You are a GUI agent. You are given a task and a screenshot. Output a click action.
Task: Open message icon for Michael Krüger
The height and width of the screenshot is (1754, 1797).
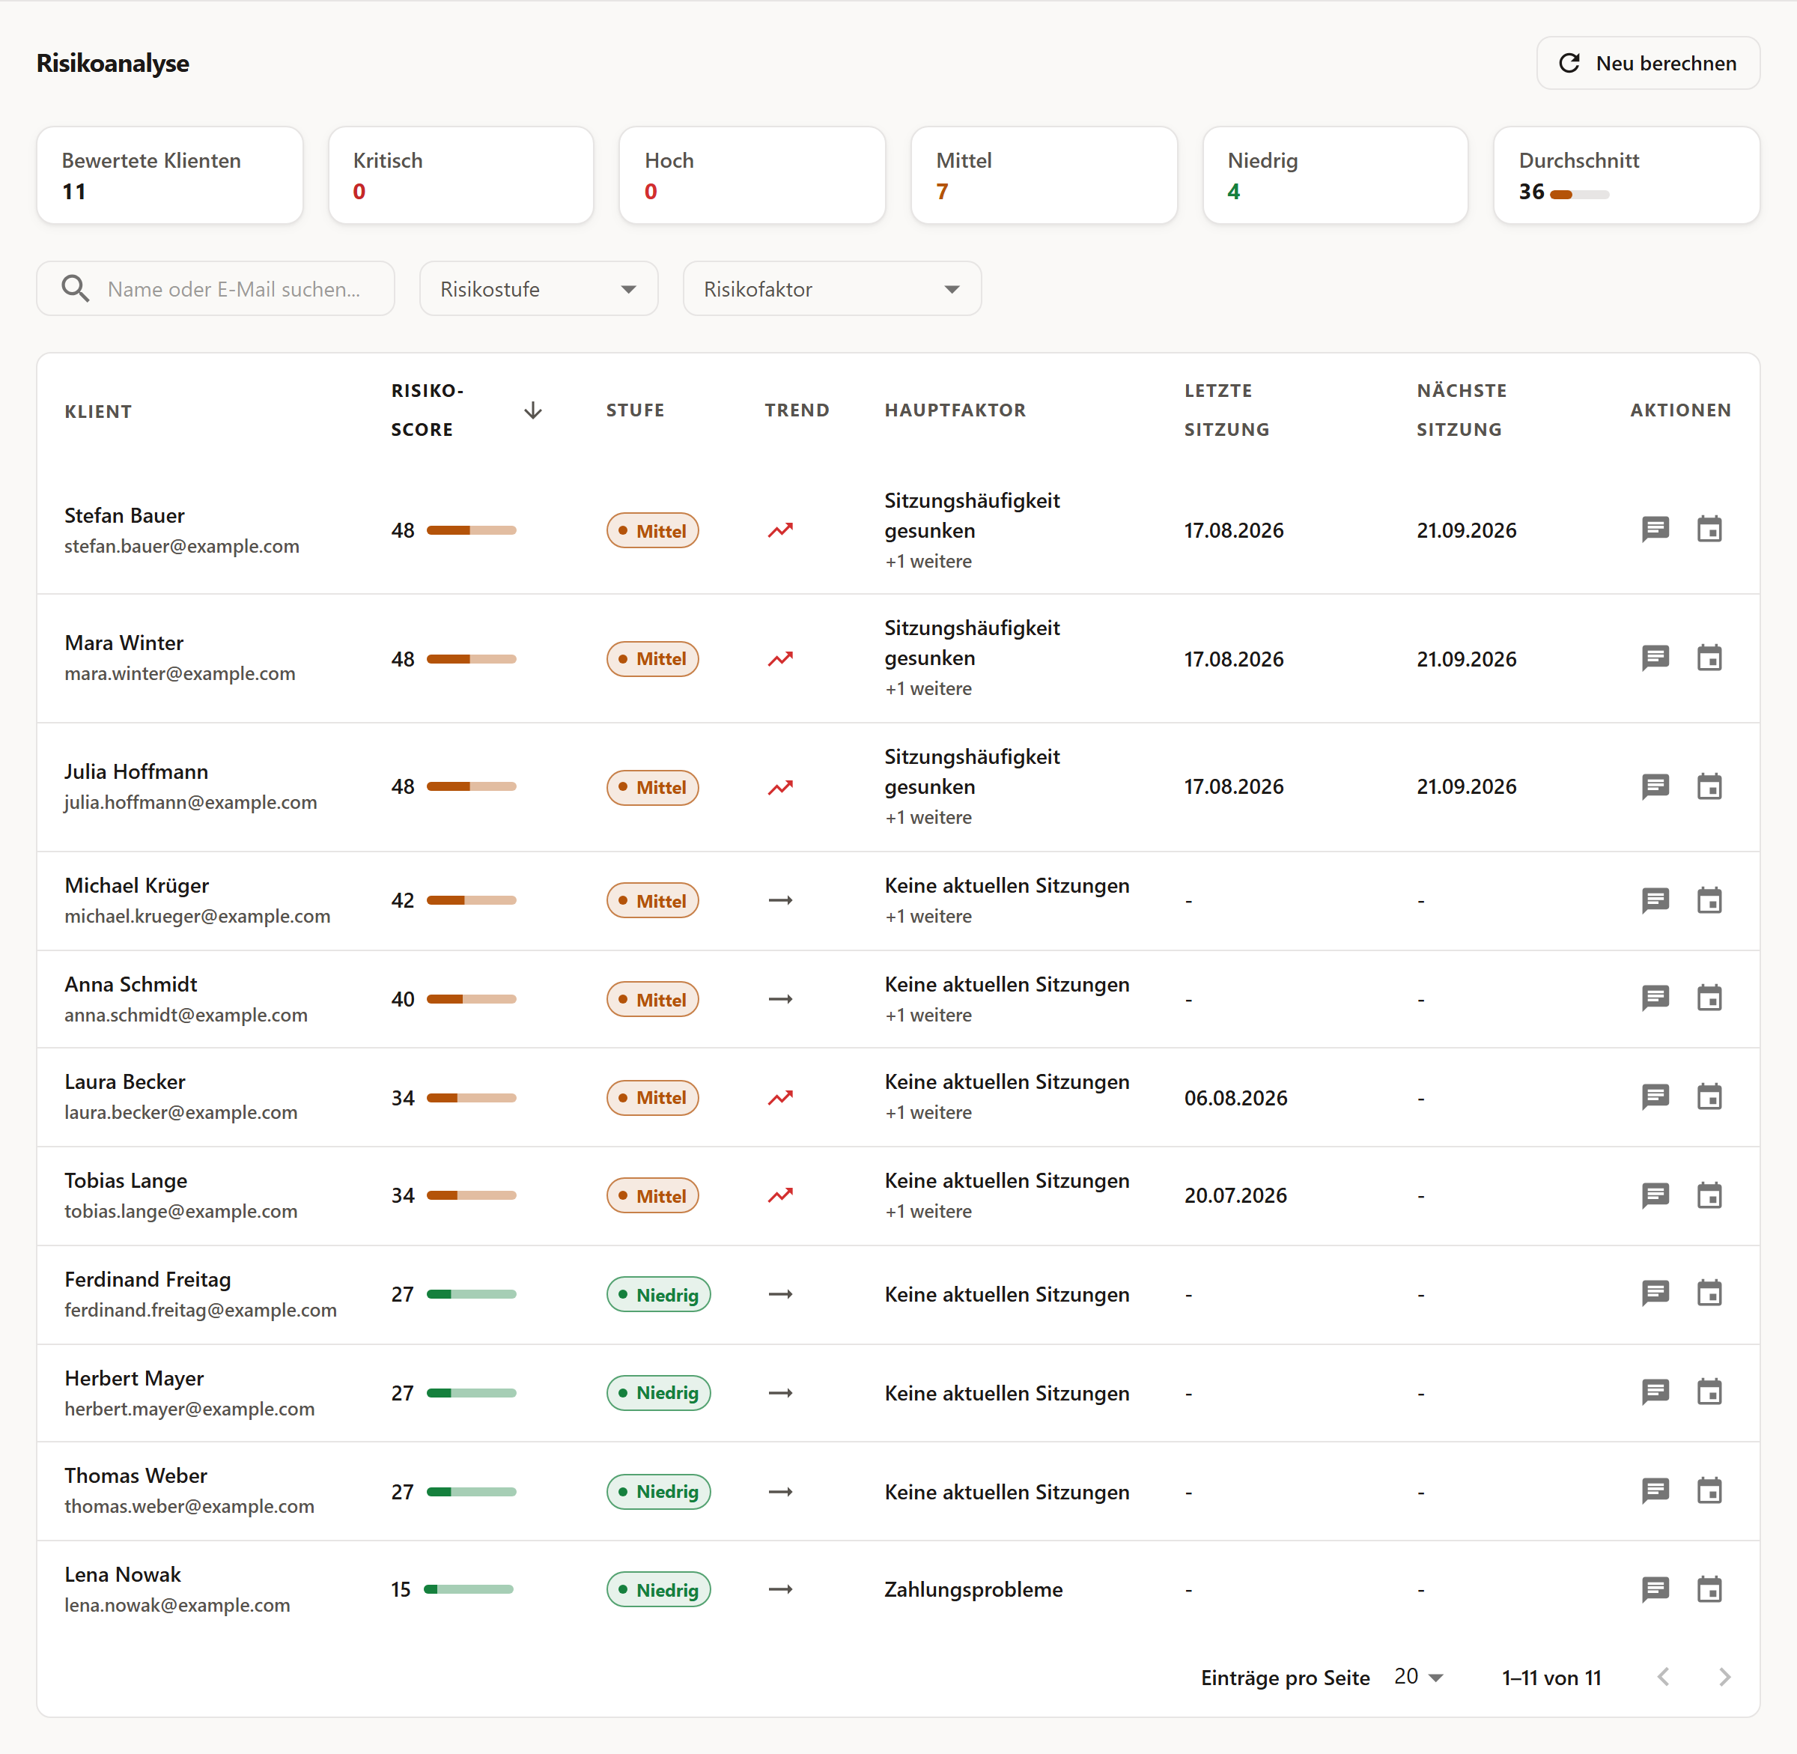1655,900
